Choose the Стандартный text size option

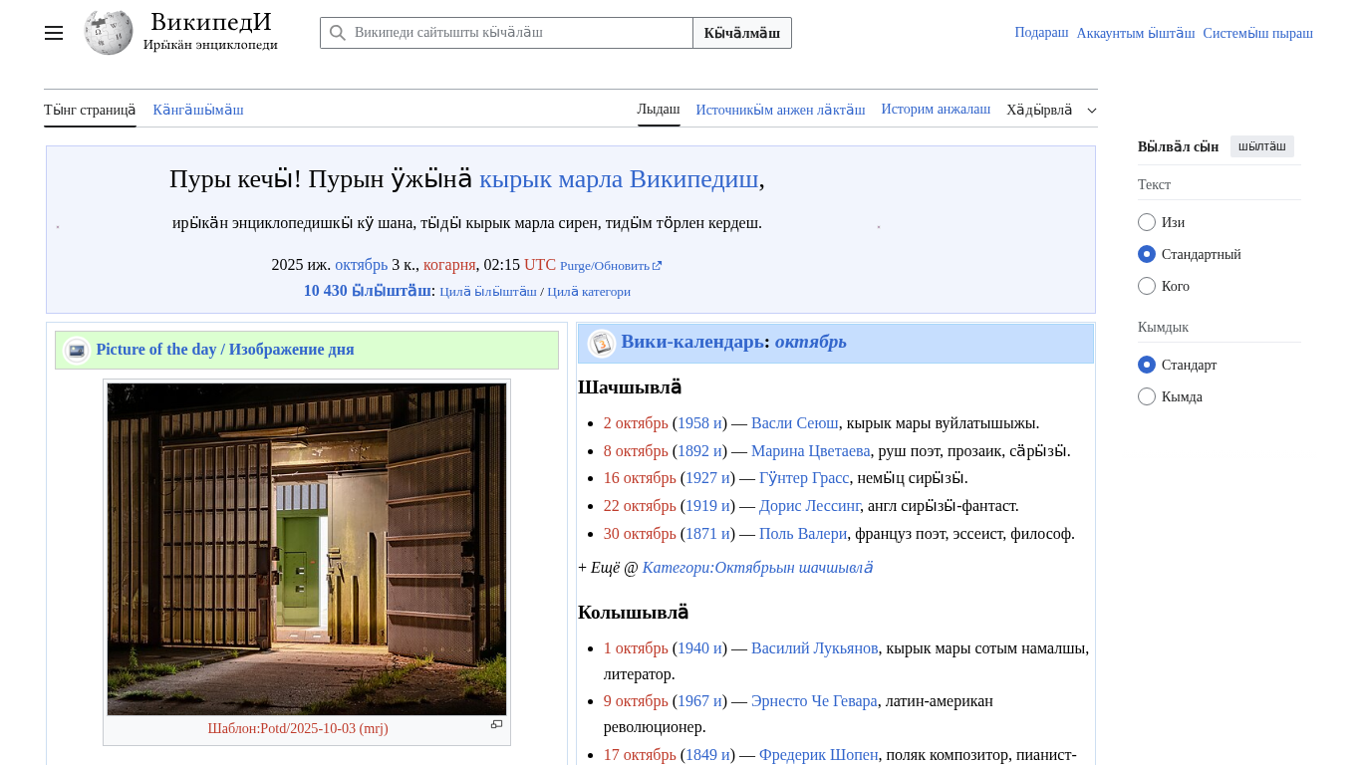click(1147, 254)
